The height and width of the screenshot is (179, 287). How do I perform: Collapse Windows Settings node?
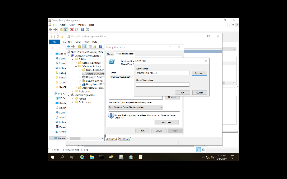click(x=76, y=67)
